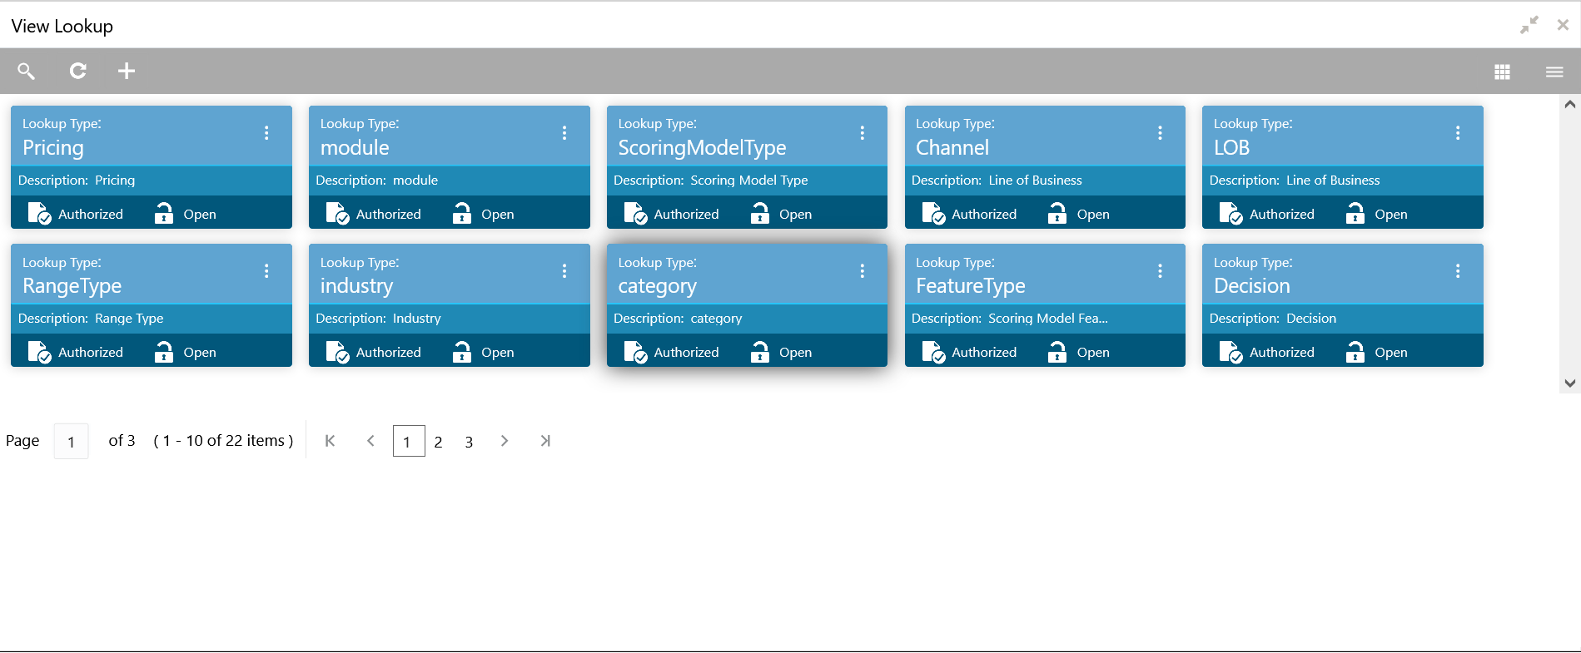
Task: Open Pricing card options menu
Action: coord(266,133)
